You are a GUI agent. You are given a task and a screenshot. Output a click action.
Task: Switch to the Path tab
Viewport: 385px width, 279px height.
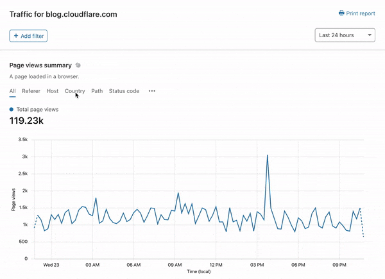[97, 91]
